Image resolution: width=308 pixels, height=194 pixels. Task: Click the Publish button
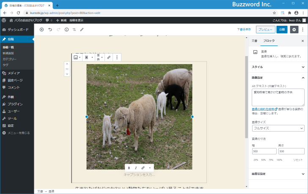282,30
